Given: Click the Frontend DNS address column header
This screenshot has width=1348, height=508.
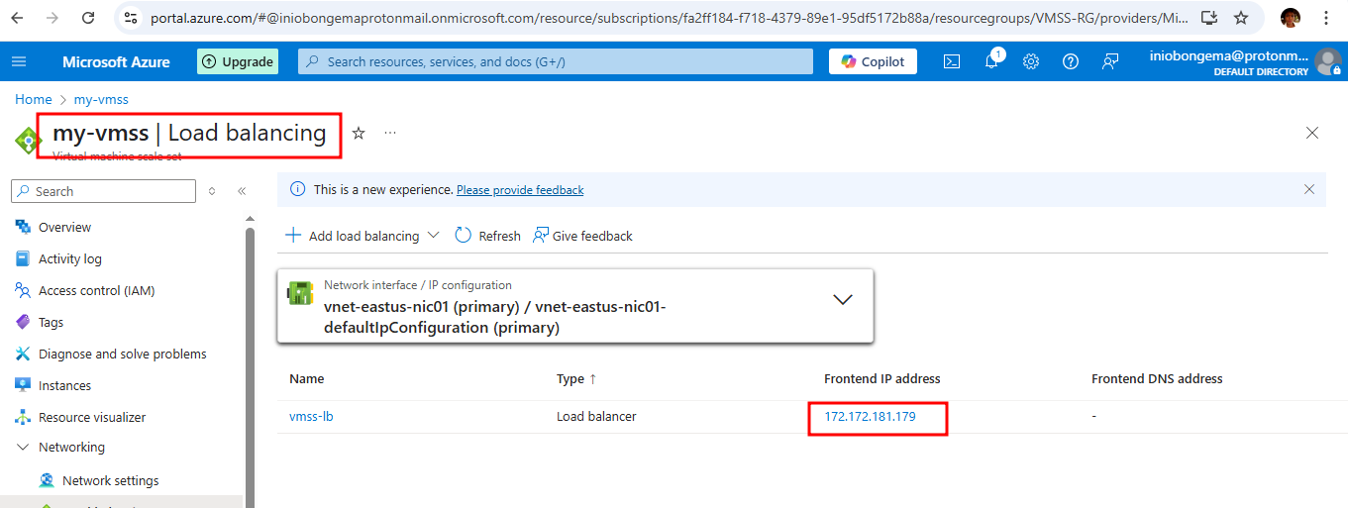Looking at the screenshot, I should (1157, 378).
